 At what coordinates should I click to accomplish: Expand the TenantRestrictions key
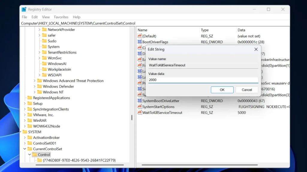point(39,52)
